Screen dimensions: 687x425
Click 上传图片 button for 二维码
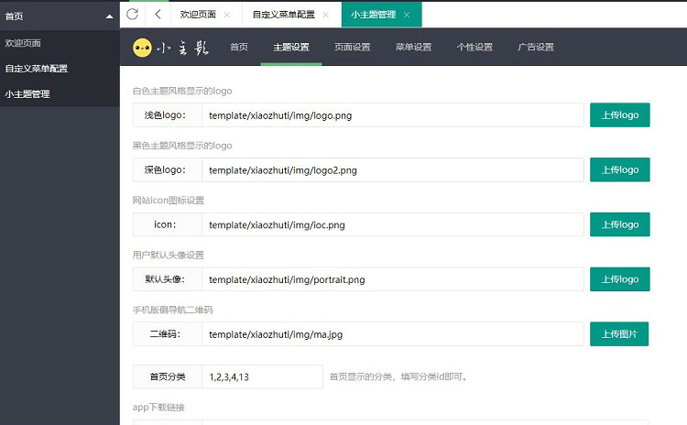pos(619,334)
